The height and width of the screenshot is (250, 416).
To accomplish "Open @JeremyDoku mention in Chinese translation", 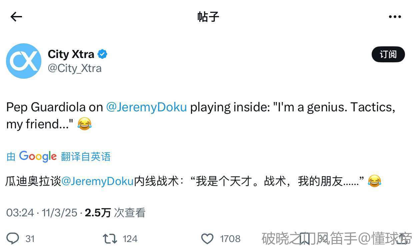I will point(97,181).
